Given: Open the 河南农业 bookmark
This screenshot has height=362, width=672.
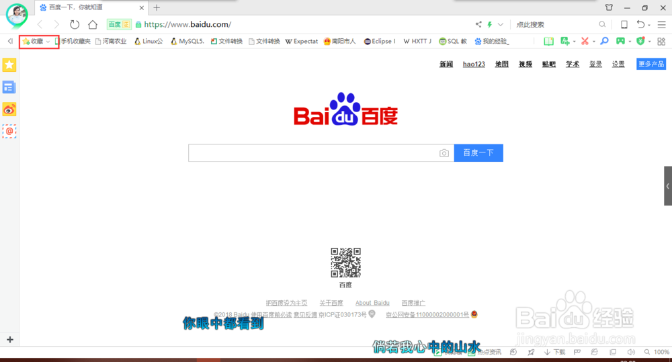Looking at the screenshot, I should coord(111,41).
